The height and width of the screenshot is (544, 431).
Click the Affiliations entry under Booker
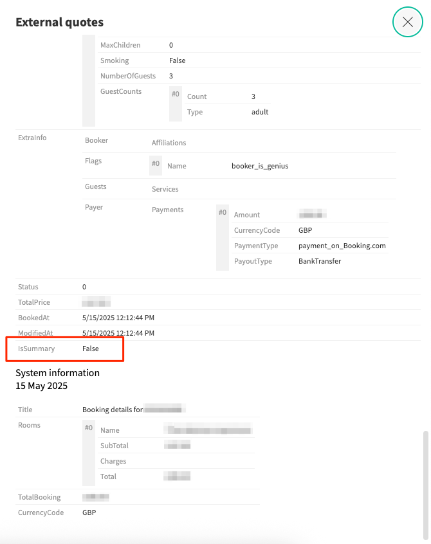[x=169, y=143]
